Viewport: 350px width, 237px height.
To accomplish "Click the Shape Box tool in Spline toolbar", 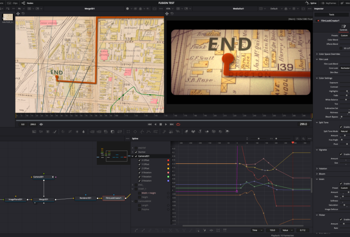I will pyautogui.click(x=218, y=230).
